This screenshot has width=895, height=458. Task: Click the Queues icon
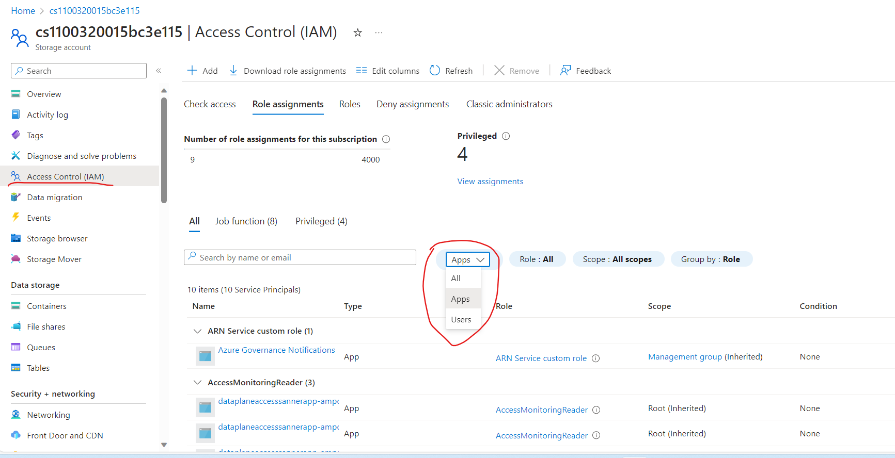click(x=16, y=347)
